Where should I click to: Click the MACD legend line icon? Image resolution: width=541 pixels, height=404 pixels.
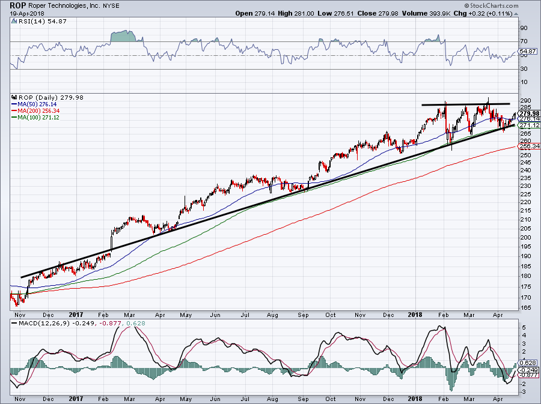tap(14, 323)
